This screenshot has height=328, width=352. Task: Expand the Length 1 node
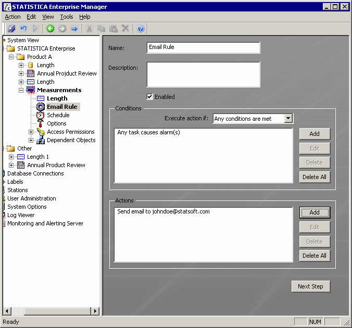(x=11, y=157)
